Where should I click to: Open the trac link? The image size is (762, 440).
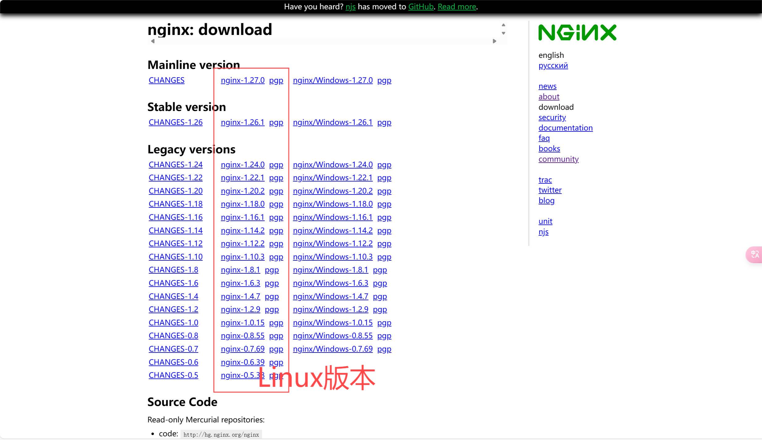click(x=545, y=180)
